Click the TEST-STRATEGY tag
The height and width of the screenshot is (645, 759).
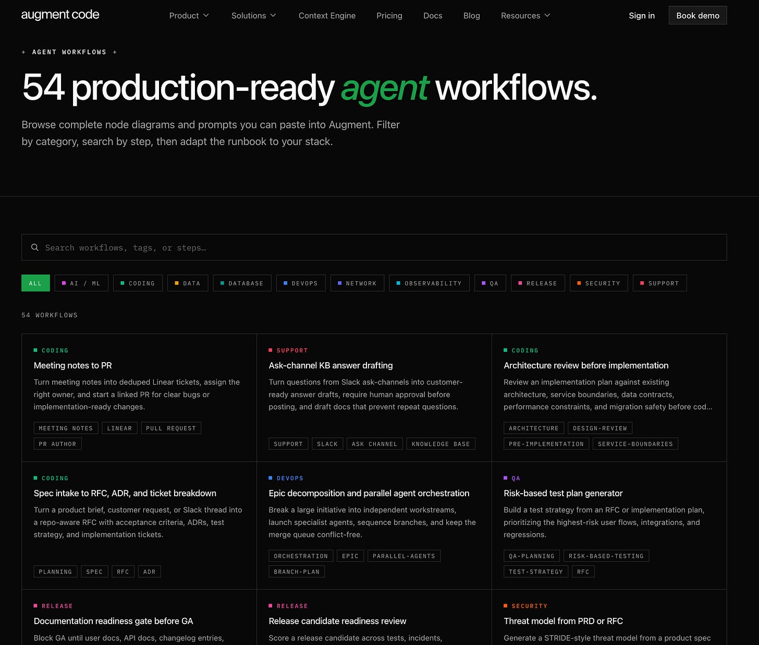[536, 572]
